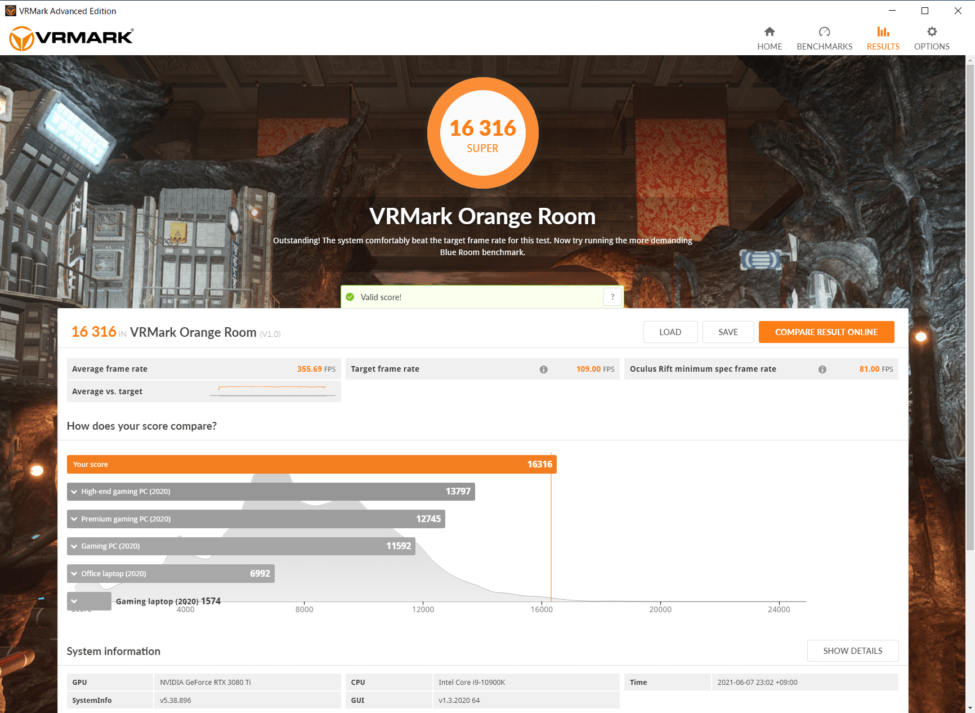Click the 11592 gaming PC score
Image resolution: width=975 pixels, height=713 pixels.
399,546
